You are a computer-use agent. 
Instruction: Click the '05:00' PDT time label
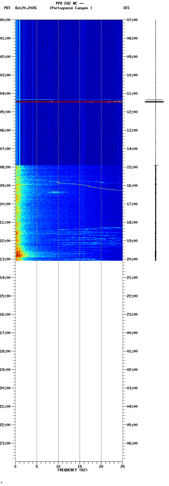point(5,112)
